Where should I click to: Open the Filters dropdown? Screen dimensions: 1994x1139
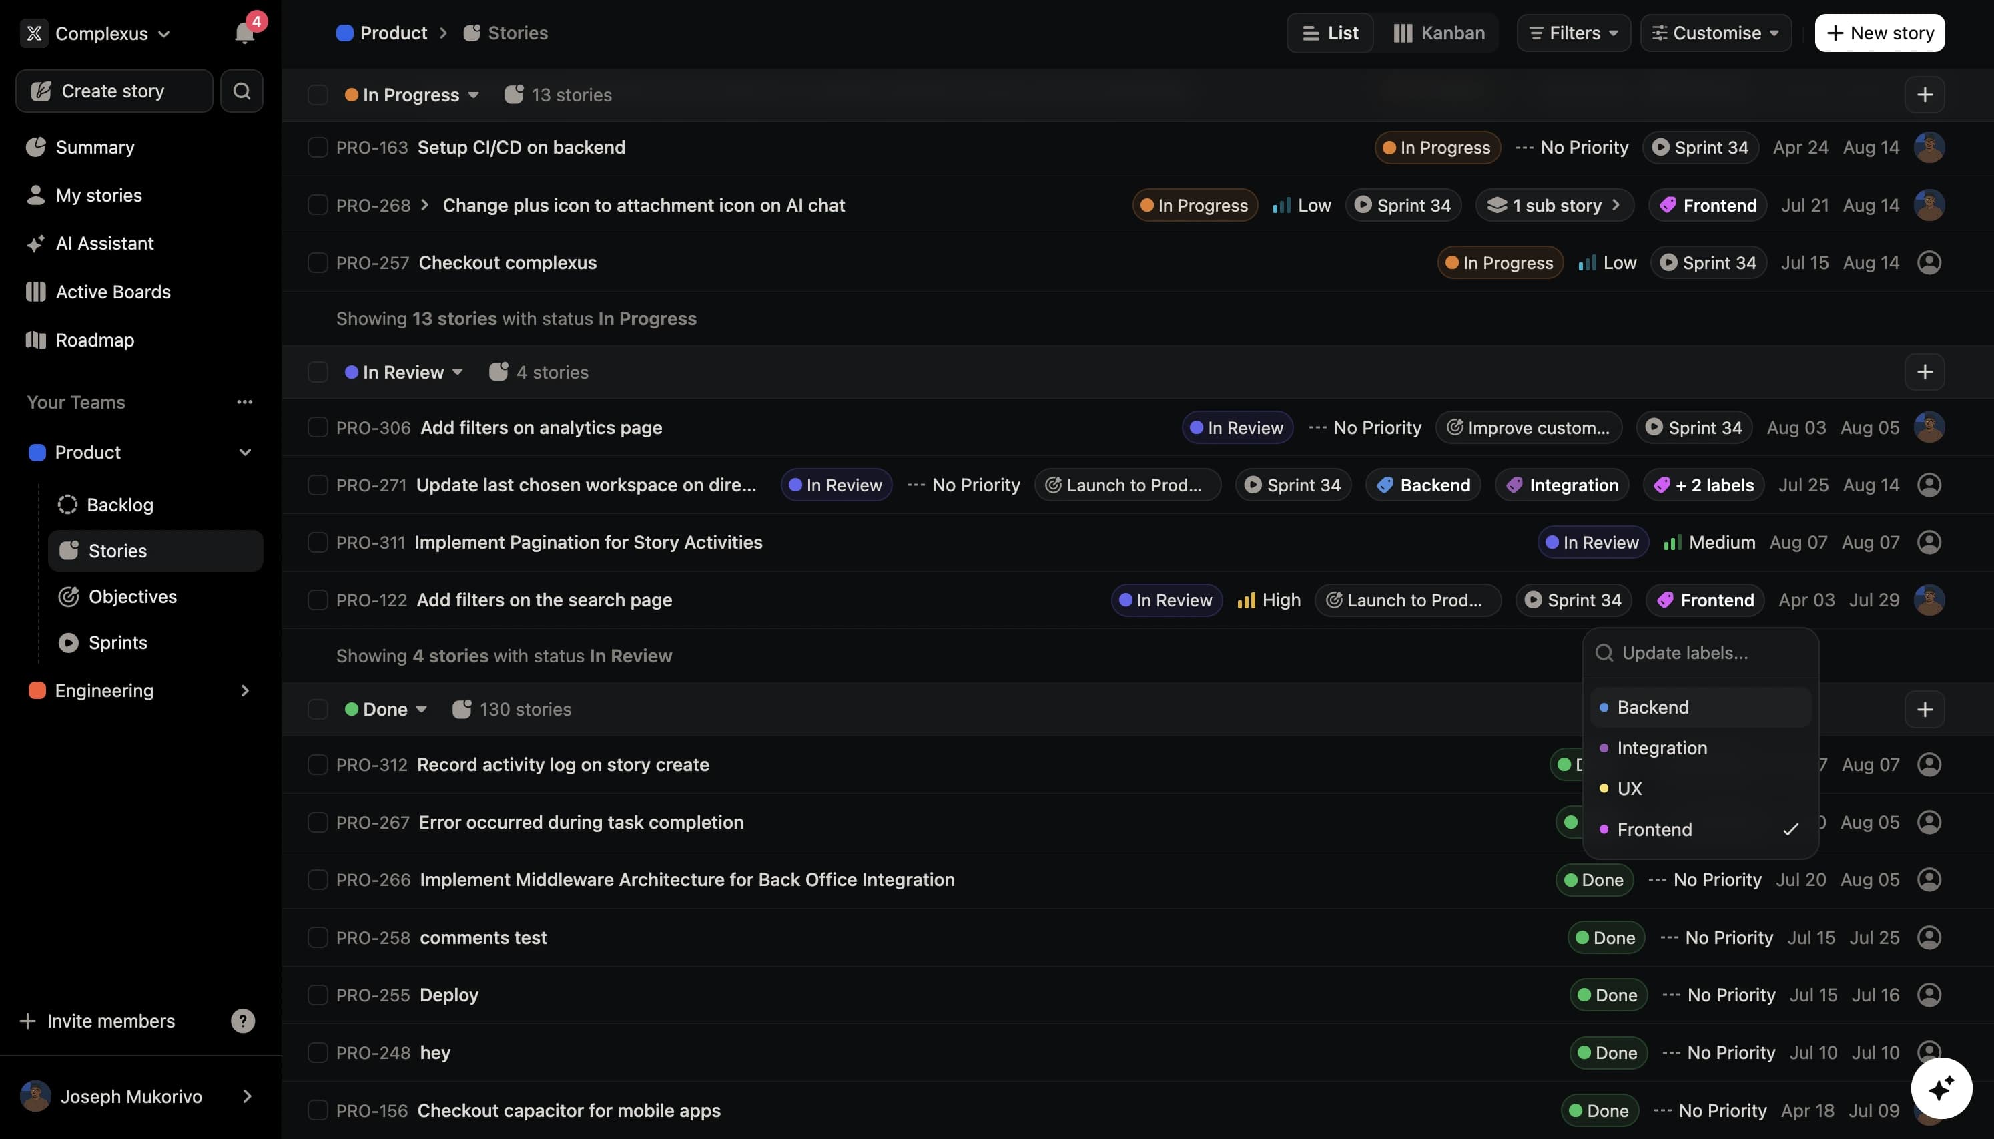pyautogui.click(x=1572, y=33)
